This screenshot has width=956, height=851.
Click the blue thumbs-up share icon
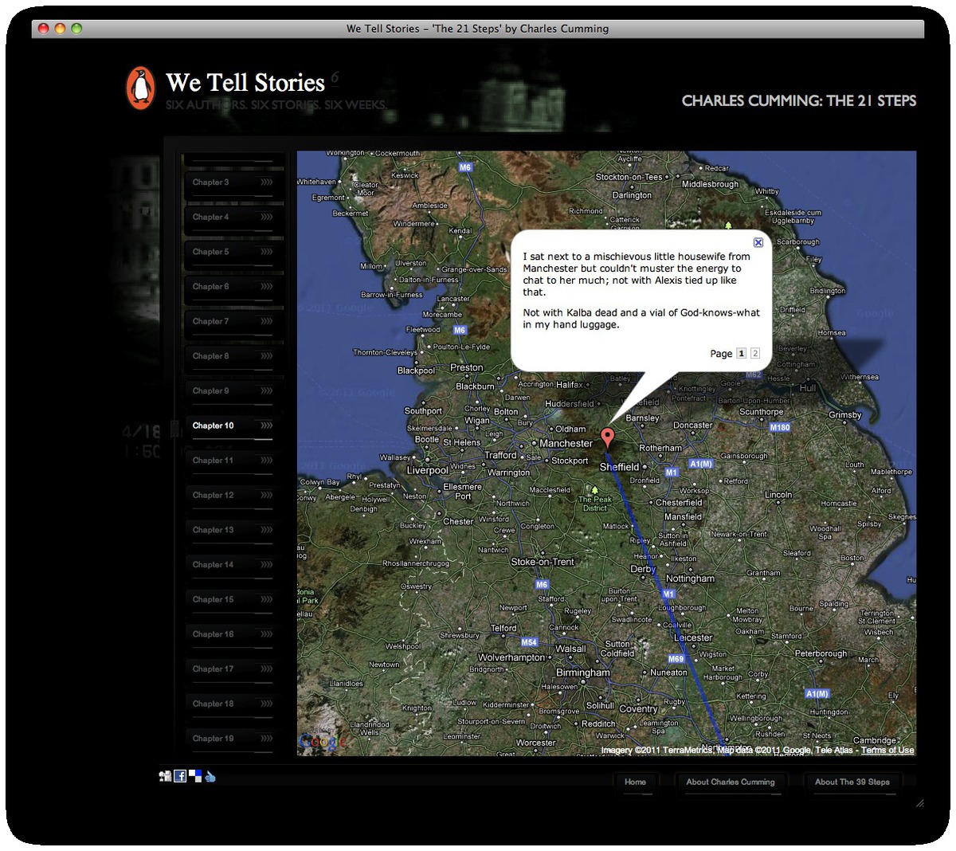point(210,776)
